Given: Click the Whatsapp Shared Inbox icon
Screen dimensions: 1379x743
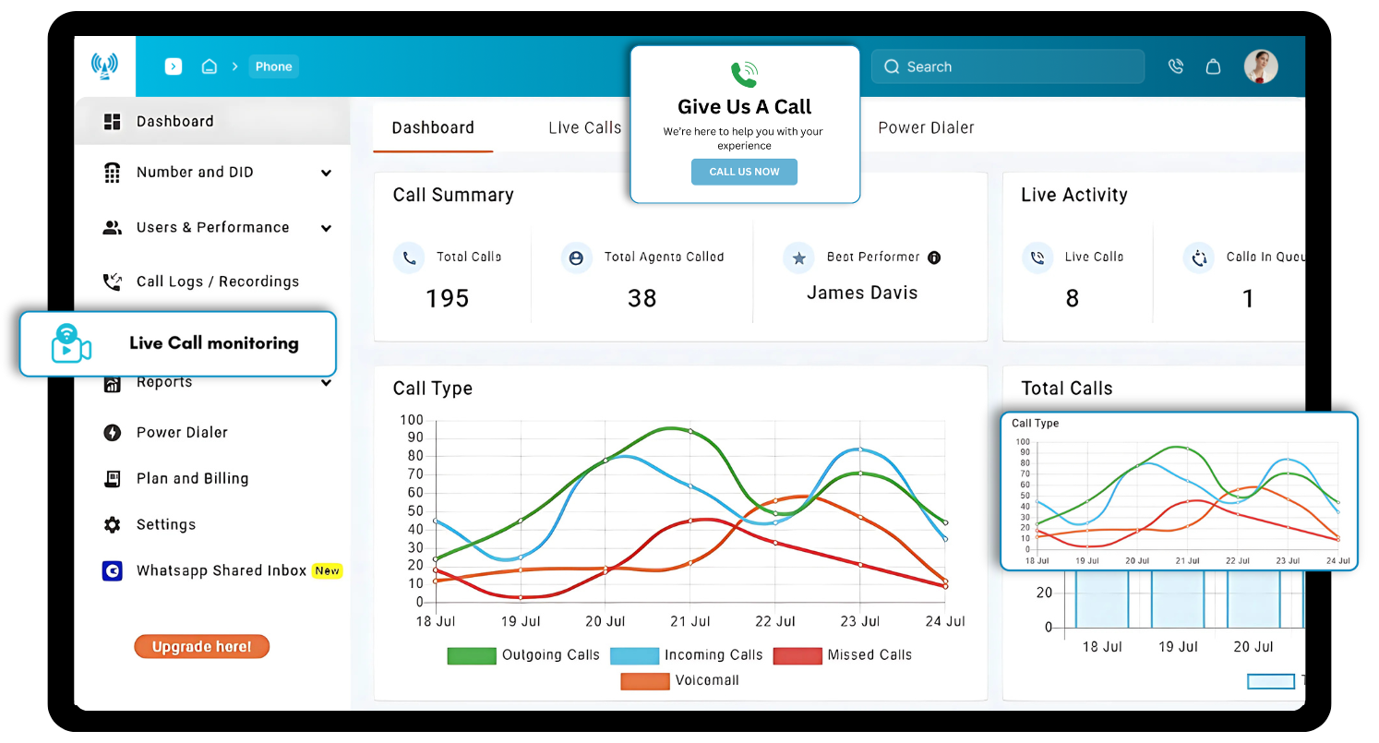Looking at the screenshot, I should [113, 570].
